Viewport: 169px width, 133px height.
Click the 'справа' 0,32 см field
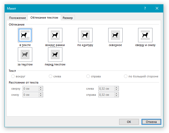106,95
